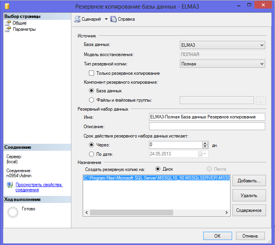Screen dimensions: 275x245
Task: Open the Сценарий dropdown arrow
Action: (x=106, y=19)
